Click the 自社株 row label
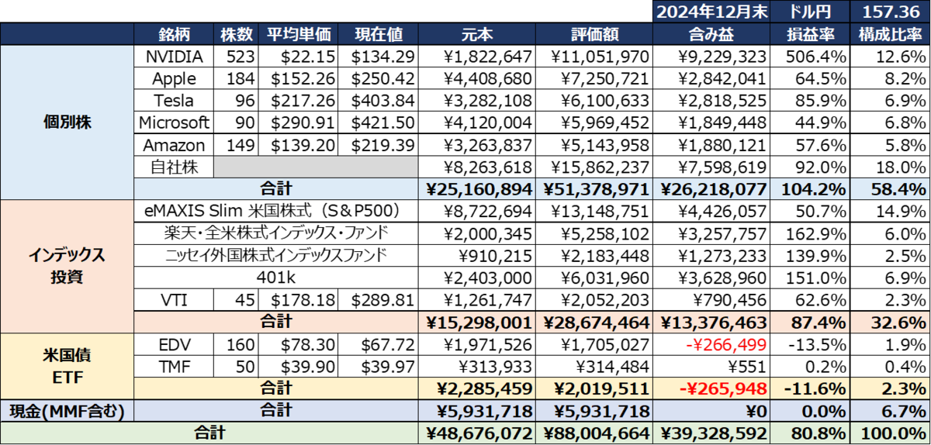Image resolution: width=931 pixels, height=445 pixels. (174, 167)
